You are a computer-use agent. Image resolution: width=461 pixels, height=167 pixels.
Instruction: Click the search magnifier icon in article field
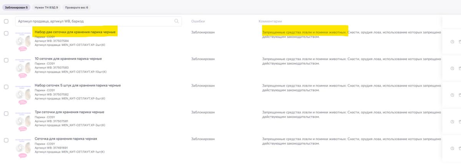pyautogui.click(x=177, y=21)
